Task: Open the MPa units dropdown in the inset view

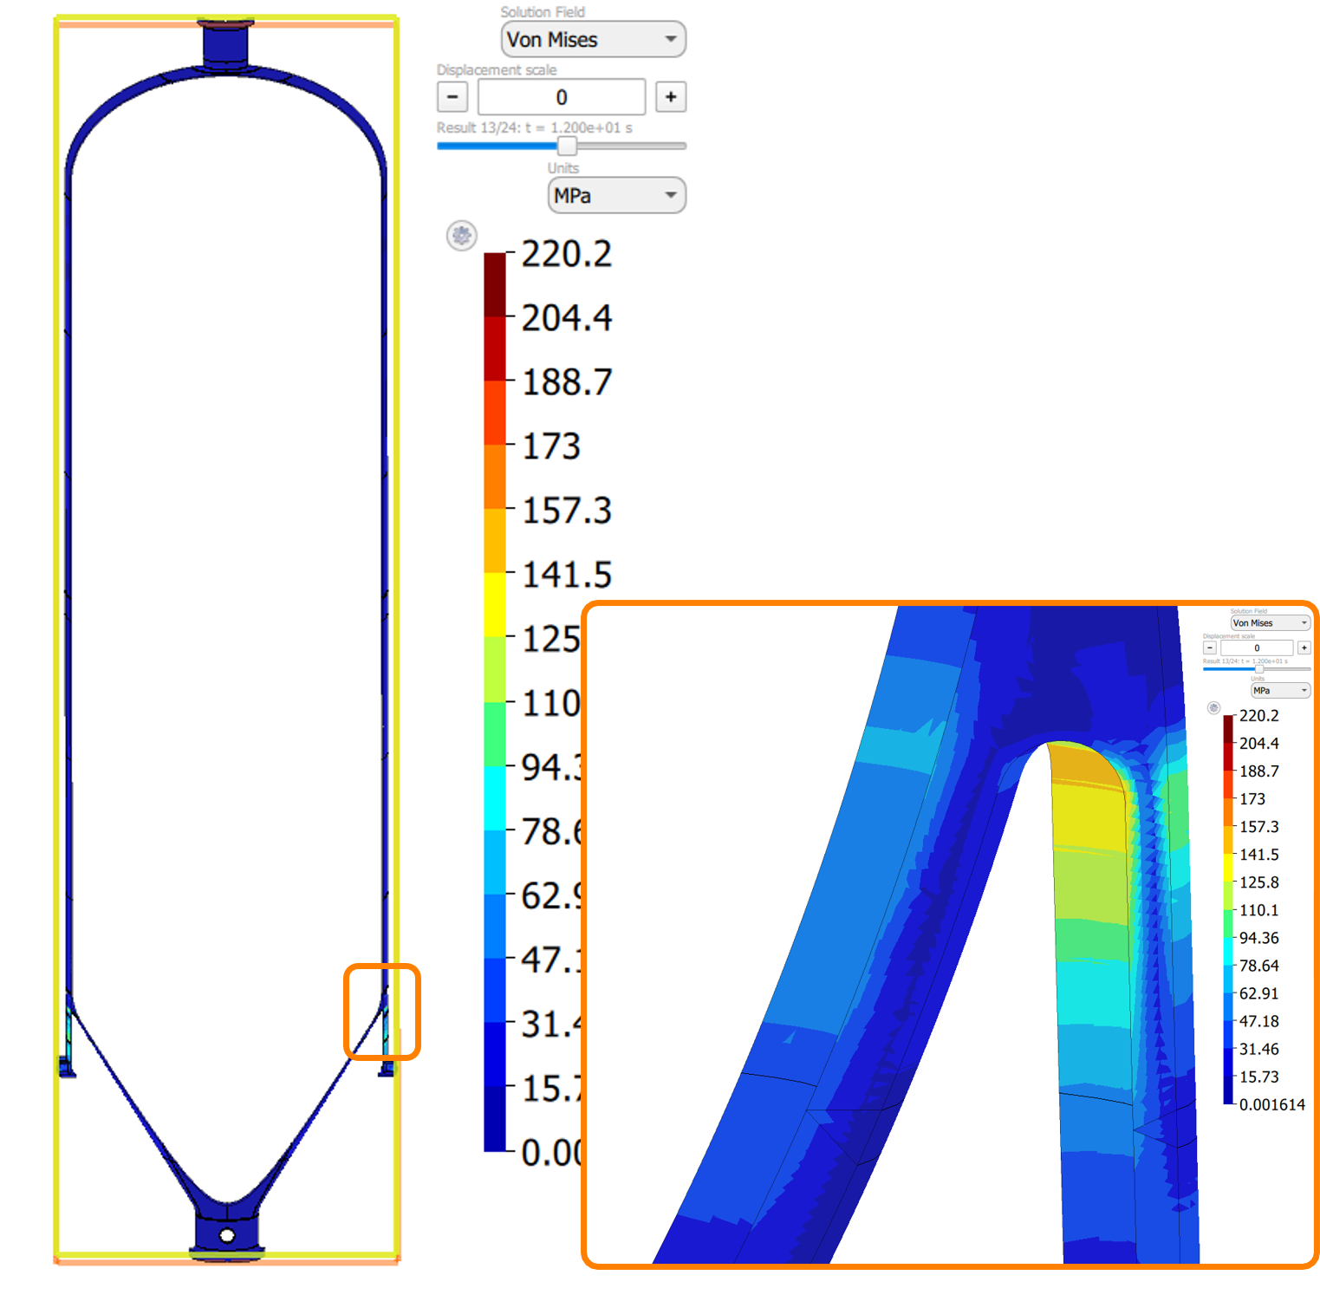Action: [1280, 691]
